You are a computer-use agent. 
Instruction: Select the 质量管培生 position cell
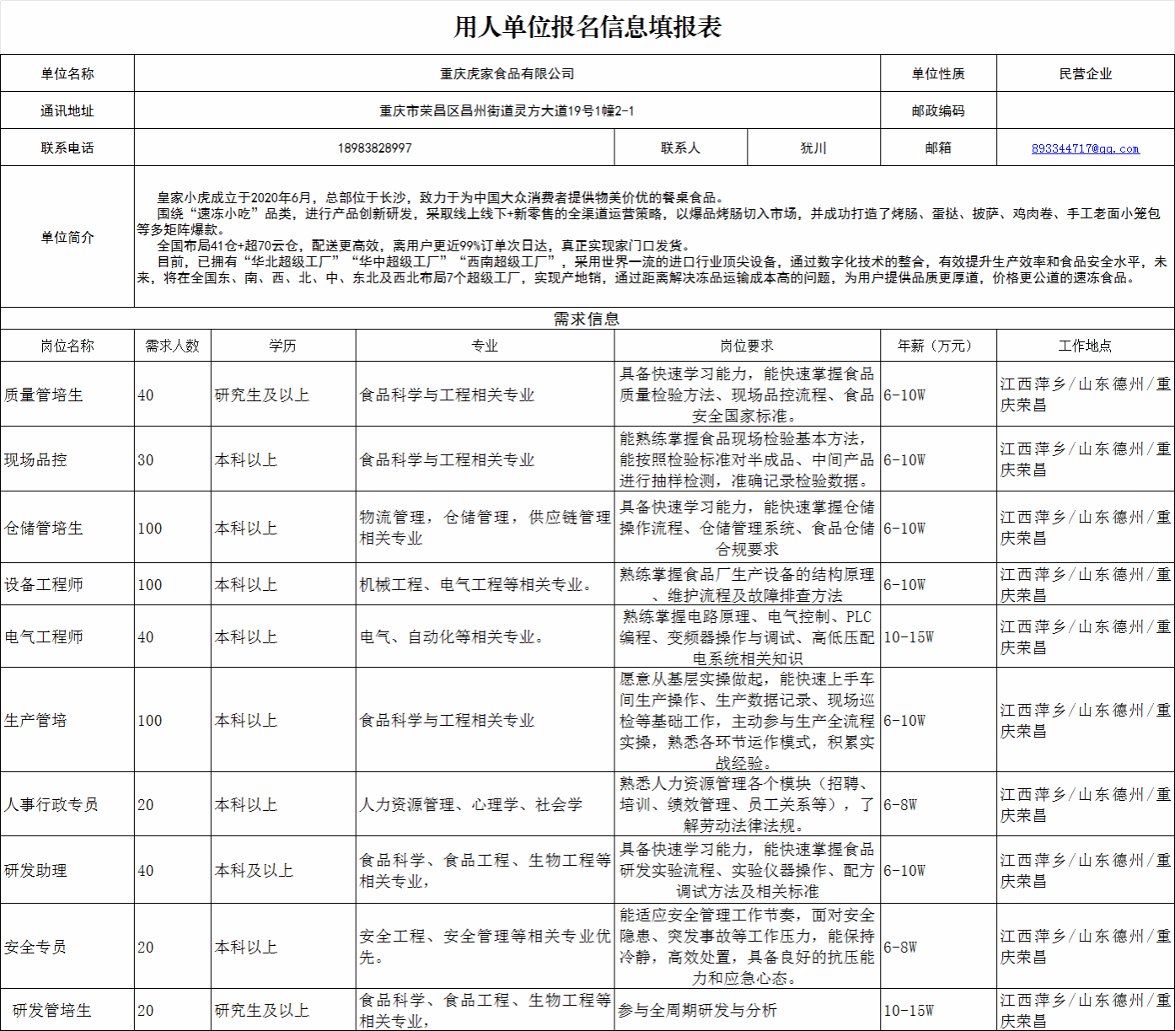[67, 395]
